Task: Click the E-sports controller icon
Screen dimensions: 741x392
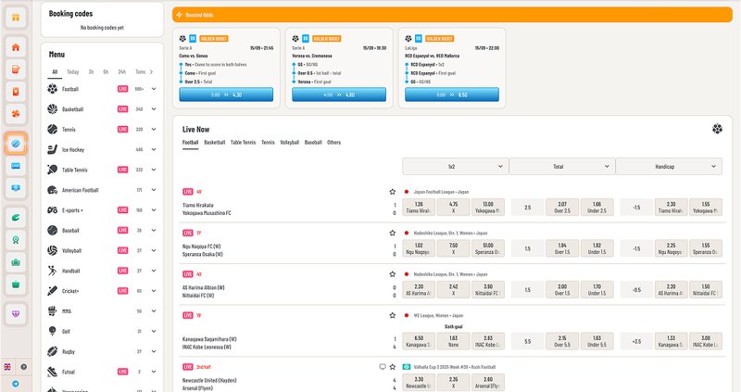Action: [x=53, y=210]
